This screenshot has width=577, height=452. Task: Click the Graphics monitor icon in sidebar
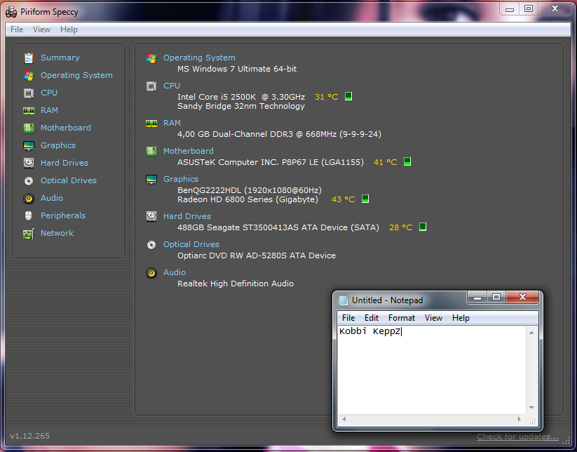29,145
